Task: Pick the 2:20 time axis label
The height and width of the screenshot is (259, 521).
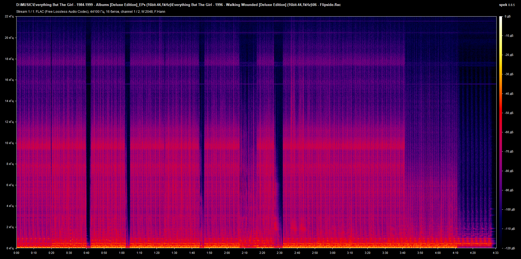Action: coord(262,253)
